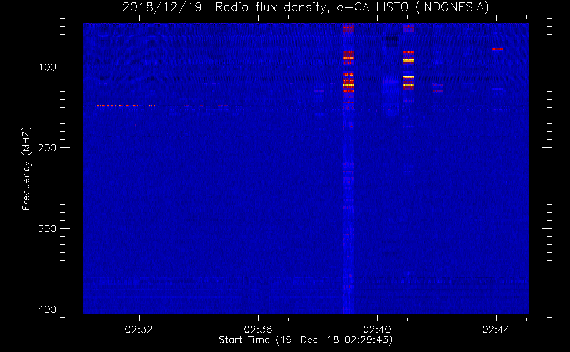Click the '200' frequency tick label
The height and width of the screenshot is (352, 570).
tap(47, 148)
